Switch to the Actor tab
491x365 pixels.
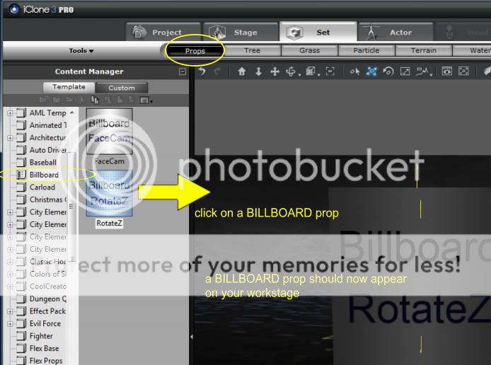[395, 32]
